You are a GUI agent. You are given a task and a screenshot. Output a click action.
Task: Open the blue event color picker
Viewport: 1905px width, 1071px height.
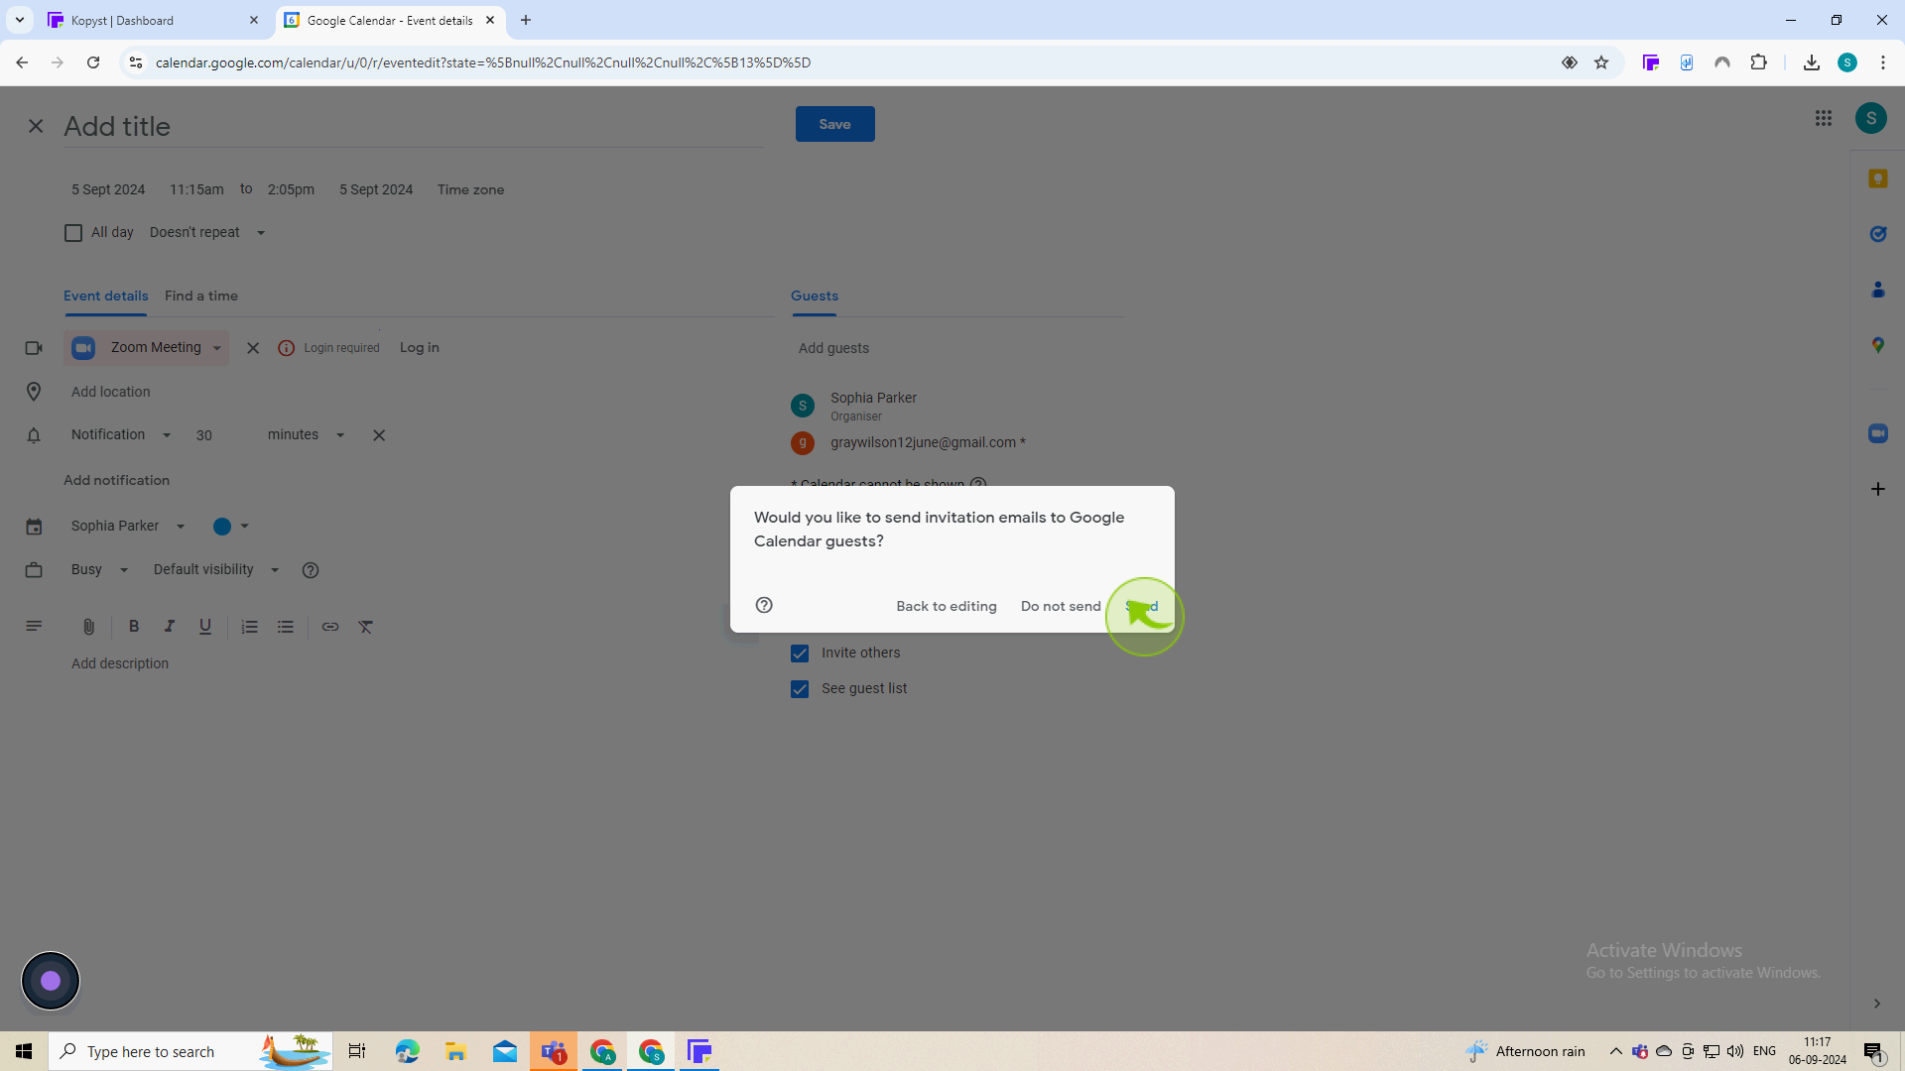point(231,527)
